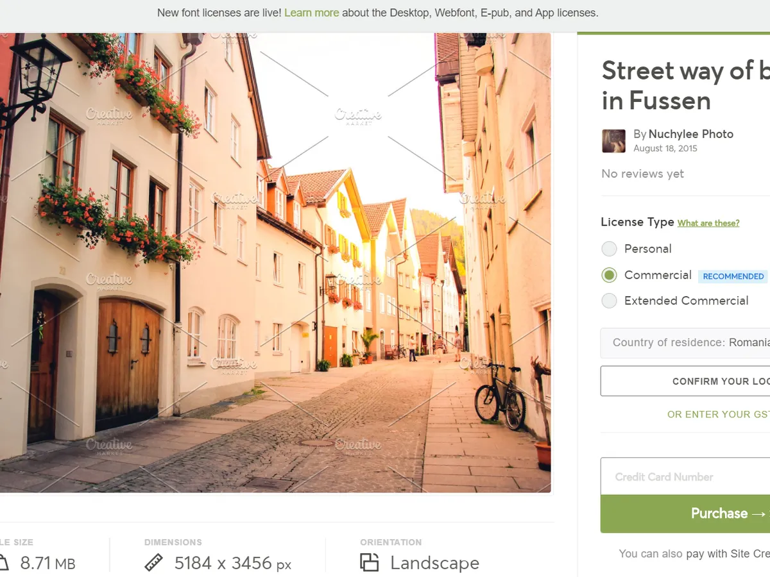This screenshot has height=577, width=770.
Task: Pick the Extended Commercial license
Action: coord(609,301)
